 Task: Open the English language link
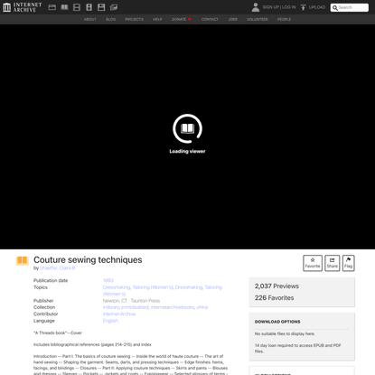[110, 321]
